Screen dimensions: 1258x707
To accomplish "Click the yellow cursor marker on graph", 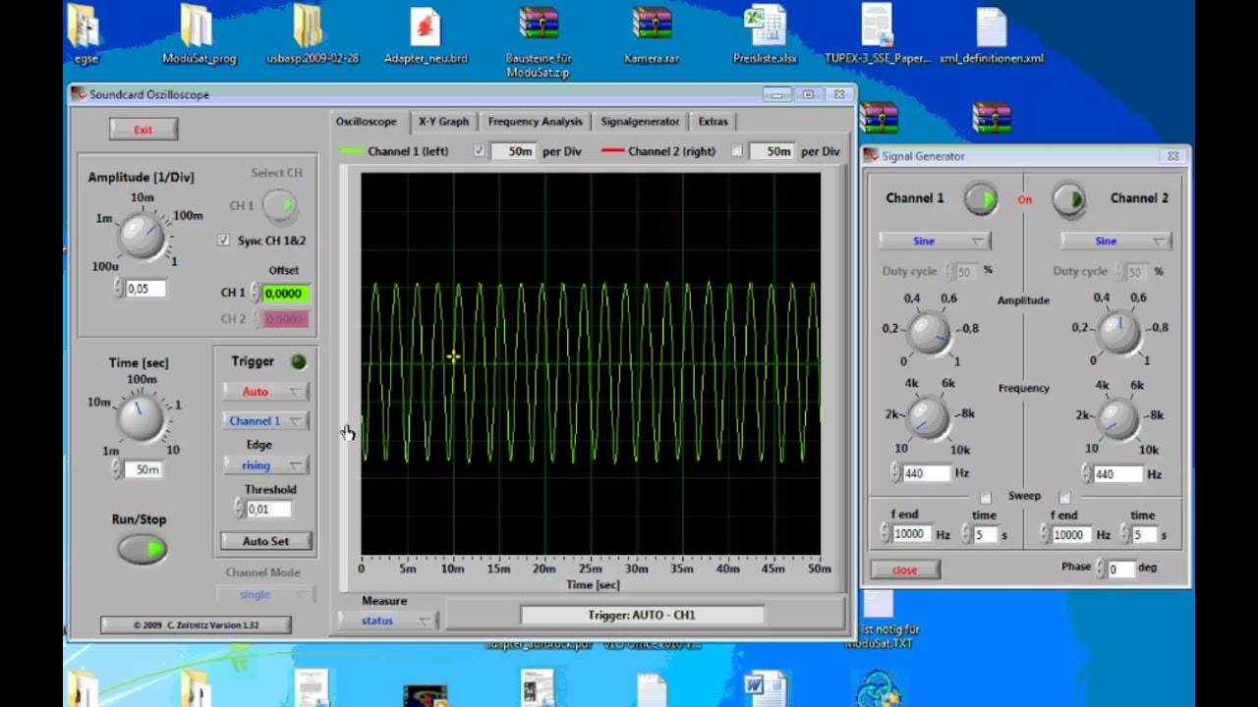I will (x=453, y=356).
